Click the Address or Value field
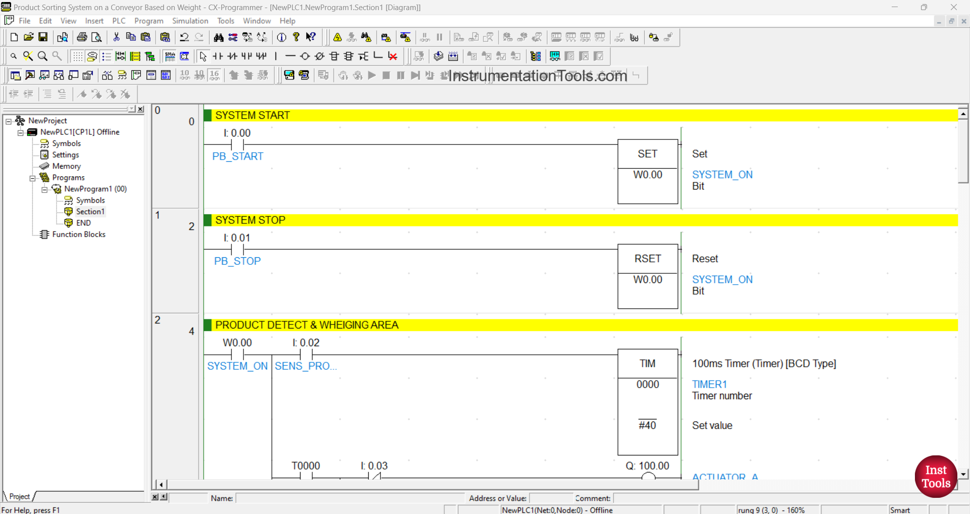Image resolution: width=970 pixels, height=514 pixels. click(550, 498)
